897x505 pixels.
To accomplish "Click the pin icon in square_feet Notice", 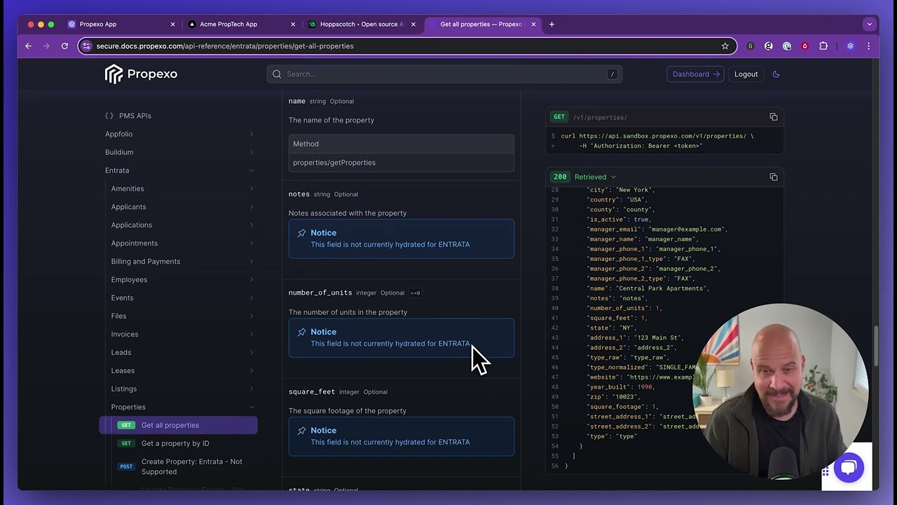I will pyautogui.click(x=301, y=431).
